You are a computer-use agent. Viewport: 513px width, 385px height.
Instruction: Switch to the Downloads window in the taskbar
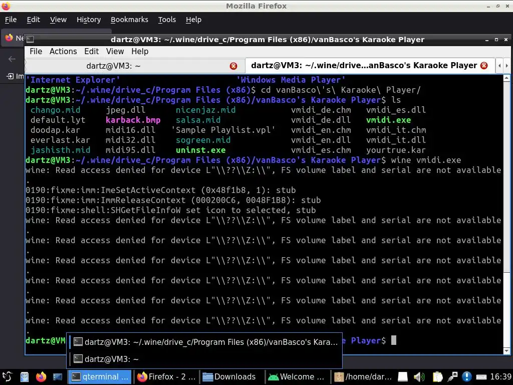pyautogui.click(x=231, y=377)
